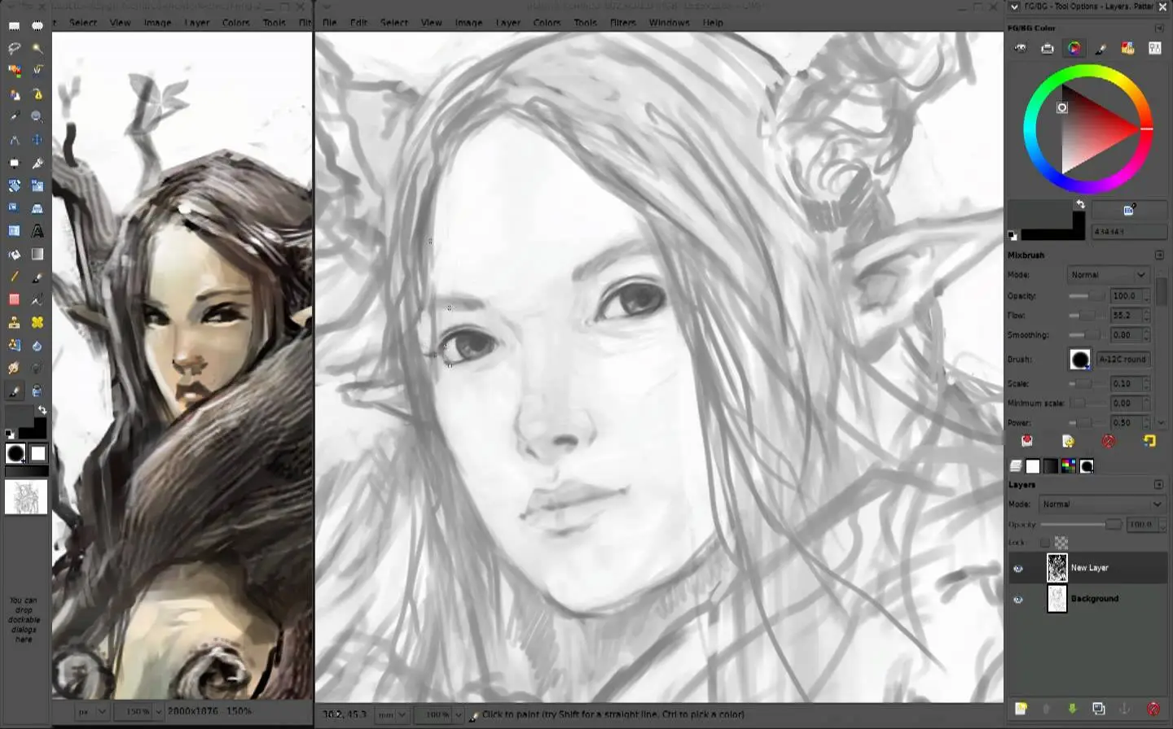
Task: Adjust the Layers Opacity slider
Action: [x=1081, y=525]
